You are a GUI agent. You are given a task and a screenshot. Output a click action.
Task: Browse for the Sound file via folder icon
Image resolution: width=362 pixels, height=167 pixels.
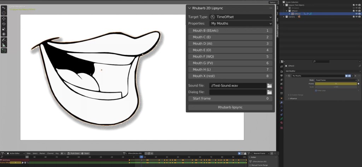[x=269, y=85]
